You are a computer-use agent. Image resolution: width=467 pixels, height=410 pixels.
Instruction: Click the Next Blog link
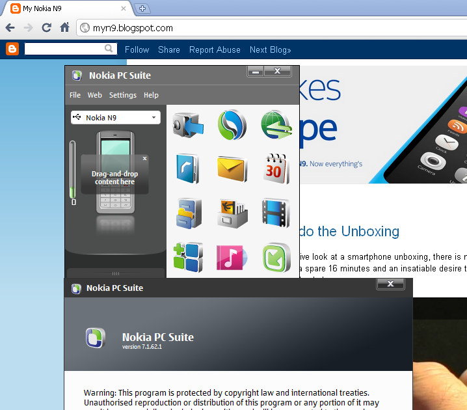(270, 49)
